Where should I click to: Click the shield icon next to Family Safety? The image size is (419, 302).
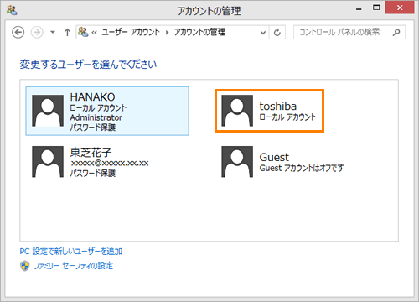(25, 266)
